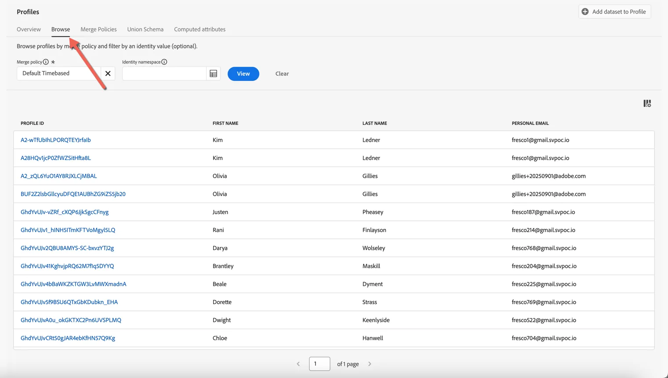Select the first name Justen cell
This screenshot has height=378, width=668.
point(221,212)
